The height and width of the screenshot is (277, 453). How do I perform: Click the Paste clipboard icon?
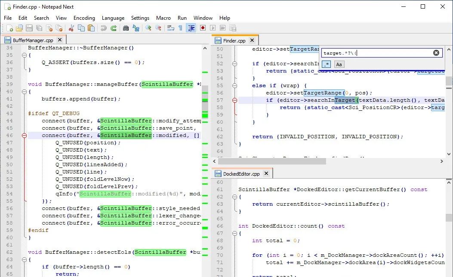click(x=91, y=28)
